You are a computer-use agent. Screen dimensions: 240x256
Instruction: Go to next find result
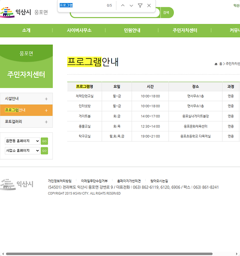coord(131,6)
